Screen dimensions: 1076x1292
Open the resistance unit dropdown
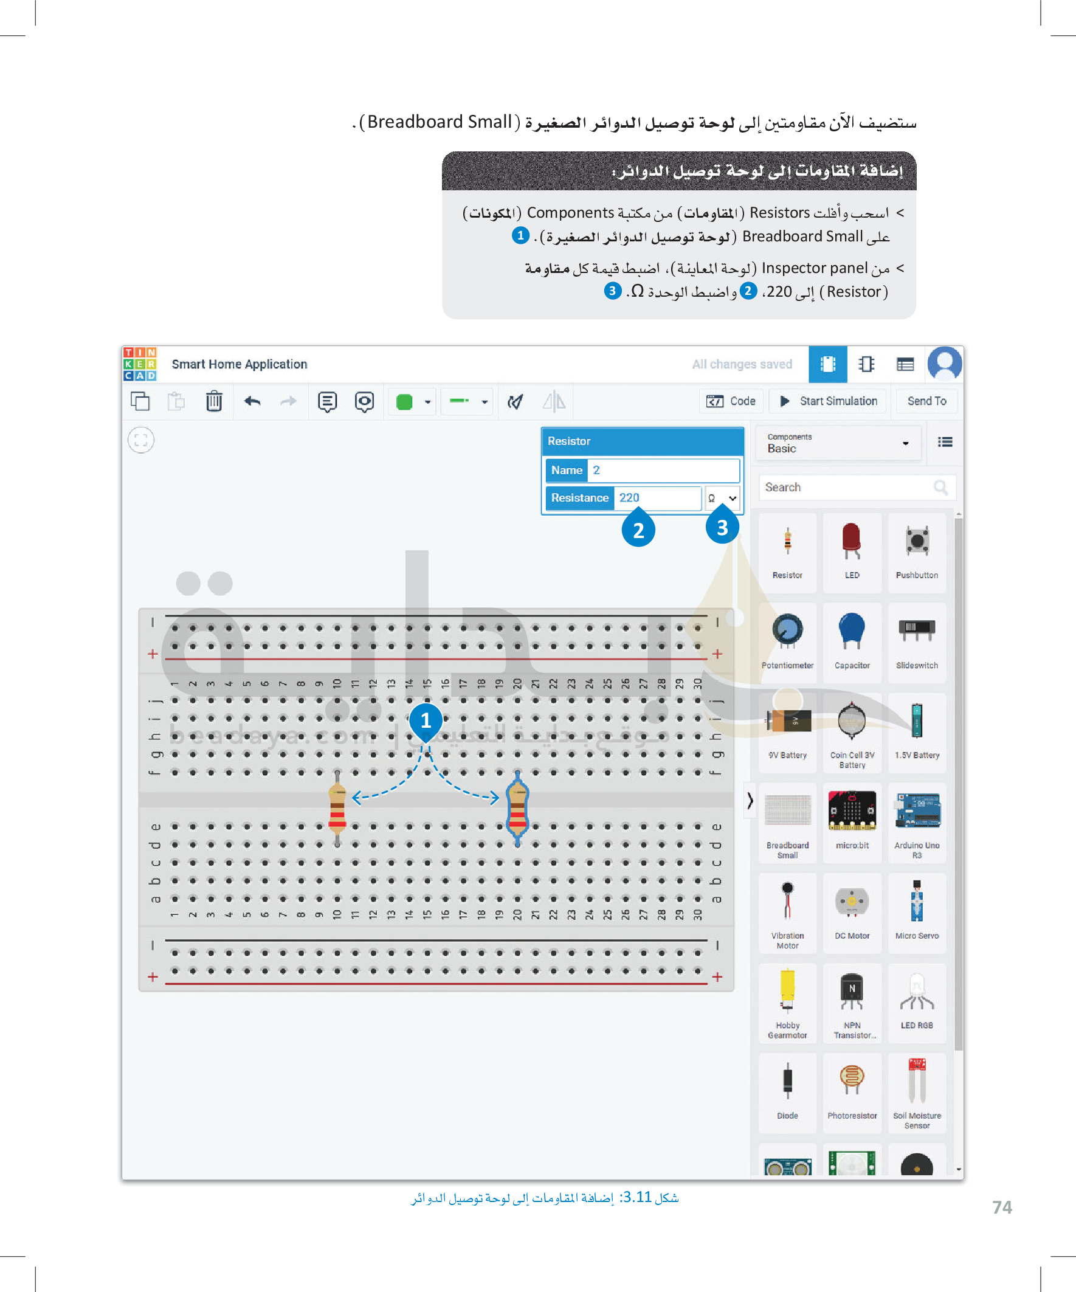(x=722, y=498)
